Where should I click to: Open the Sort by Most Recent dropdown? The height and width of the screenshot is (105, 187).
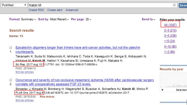click(53, 19)
